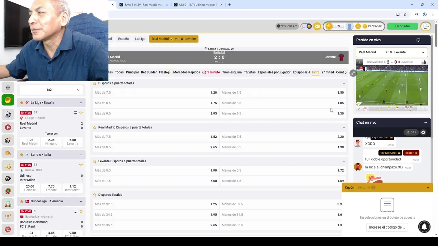The width and height of the screenshot is (438, 246).
Task: Open Real Madrid 2:0 Levante match dropdown
Action: [x=392, y=52]
